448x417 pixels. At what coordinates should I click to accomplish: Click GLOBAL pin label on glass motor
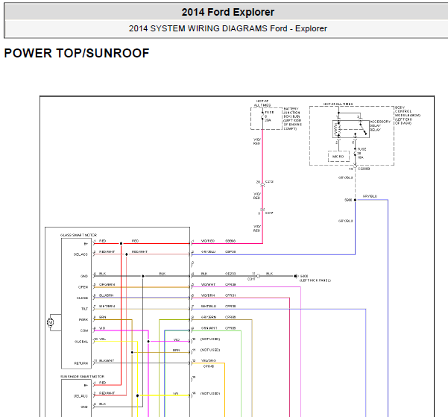point(81,342)
